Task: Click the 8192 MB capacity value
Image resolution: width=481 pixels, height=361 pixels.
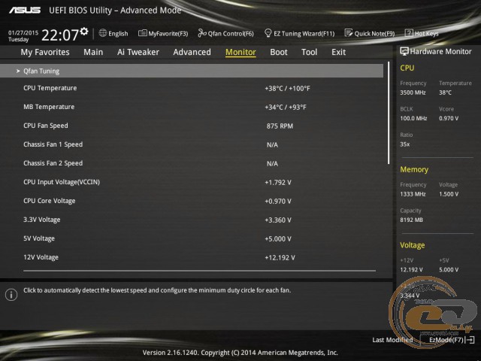Action: [x=411, y=220]
